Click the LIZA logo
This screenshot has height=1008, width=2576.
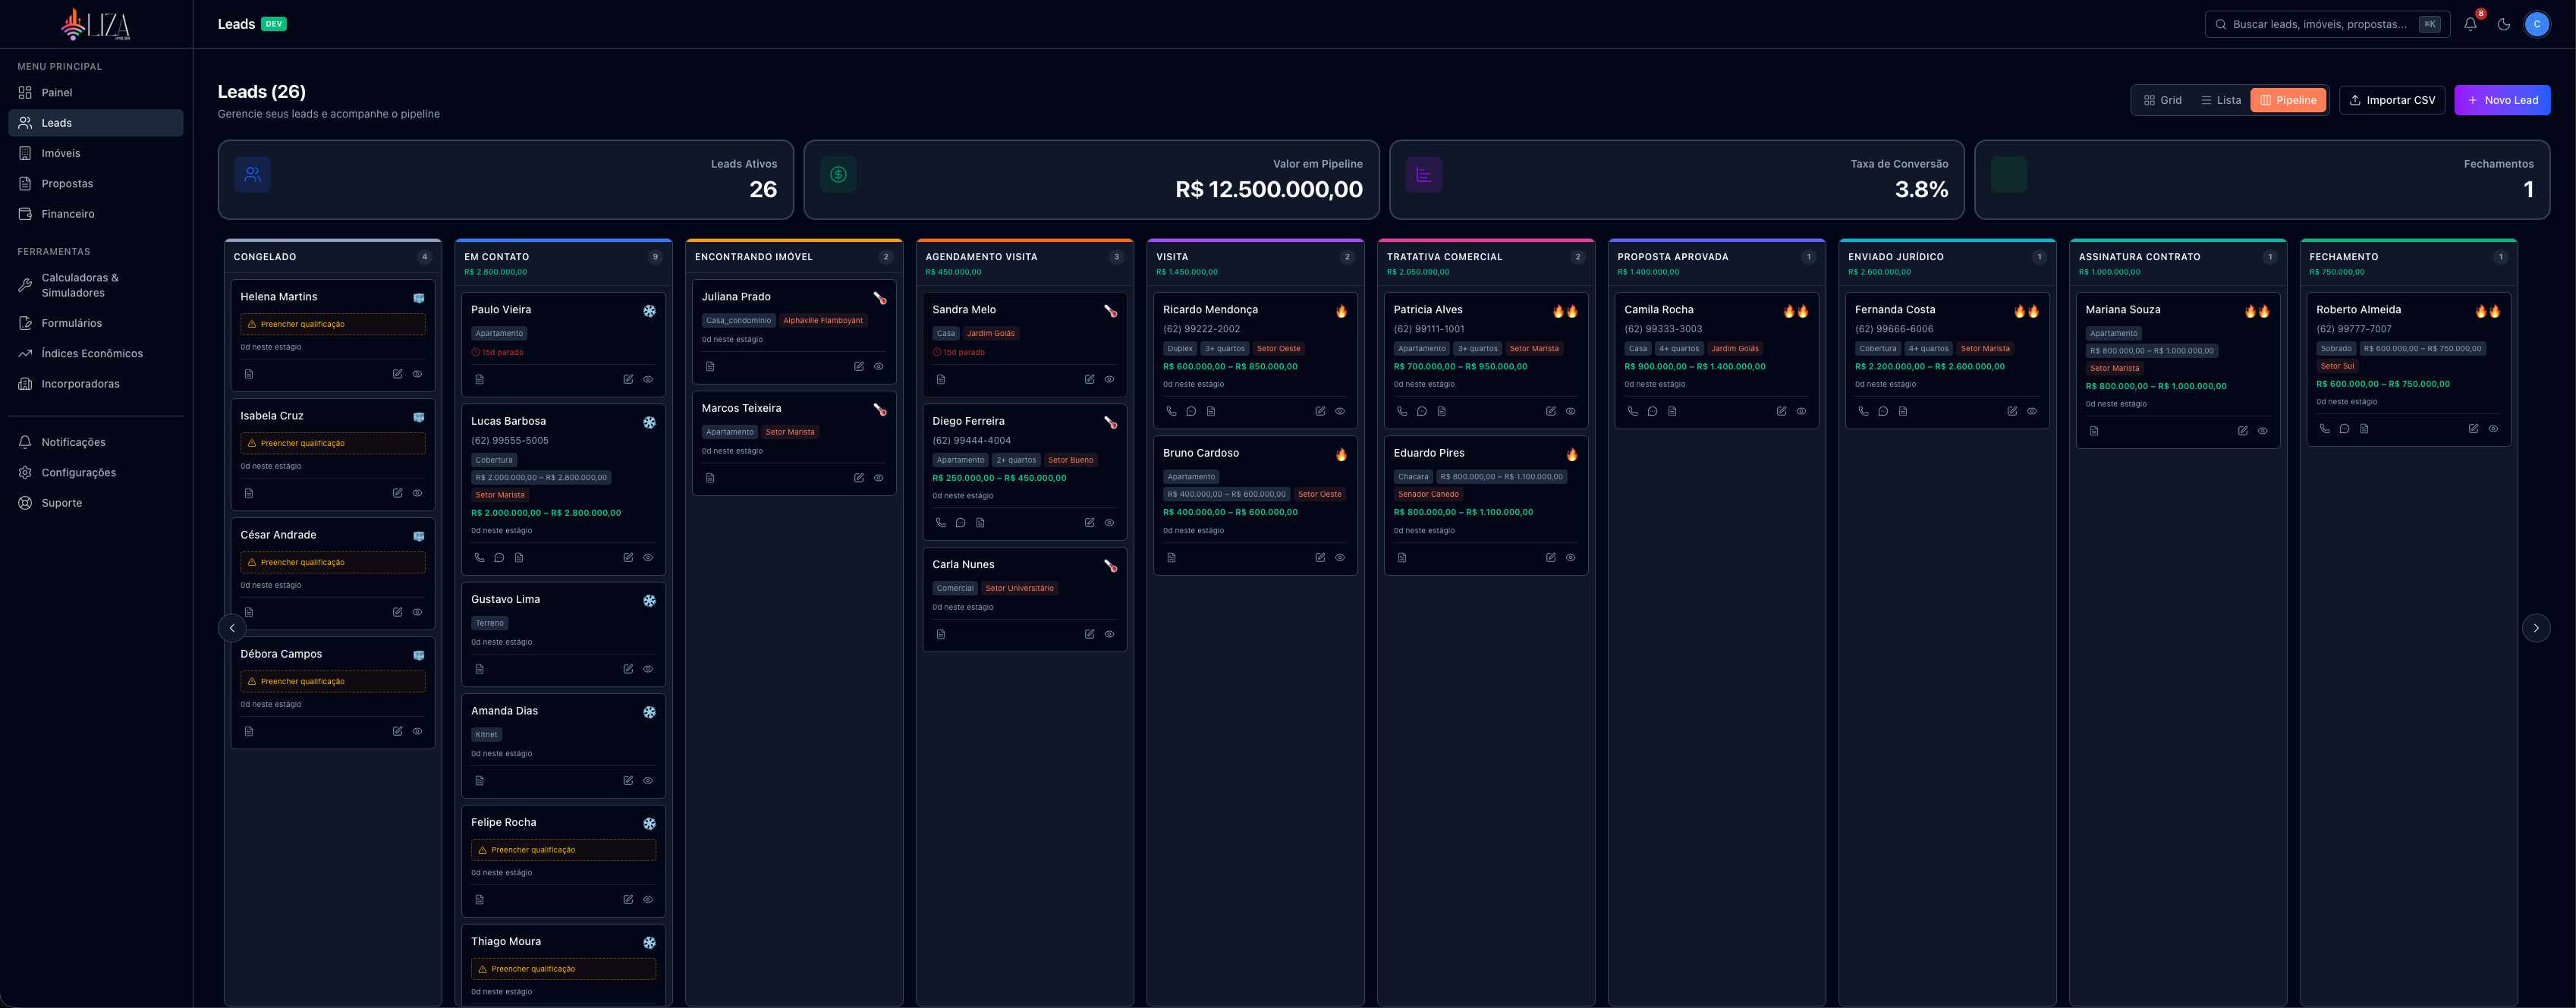click(96, 24)
